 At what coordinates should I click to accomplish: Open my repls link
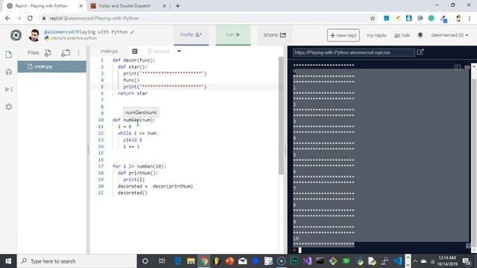[x=376, y=35]
